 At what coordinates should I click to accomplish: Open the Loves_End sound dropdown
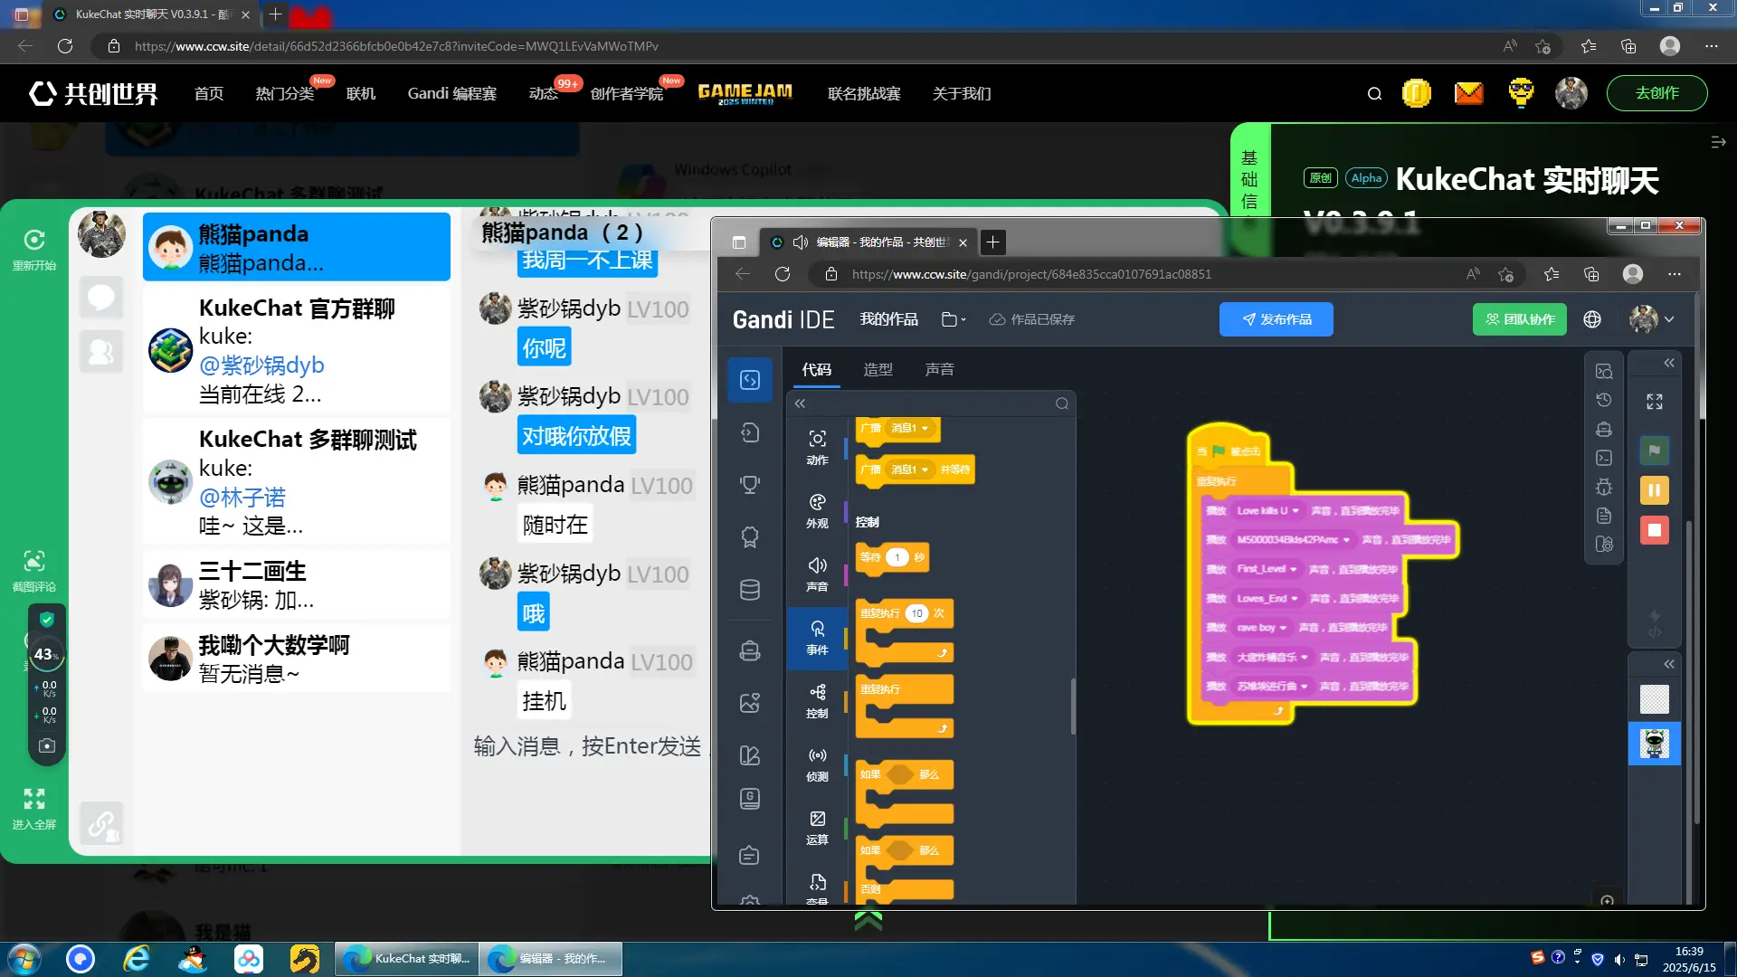point(1267,598)
